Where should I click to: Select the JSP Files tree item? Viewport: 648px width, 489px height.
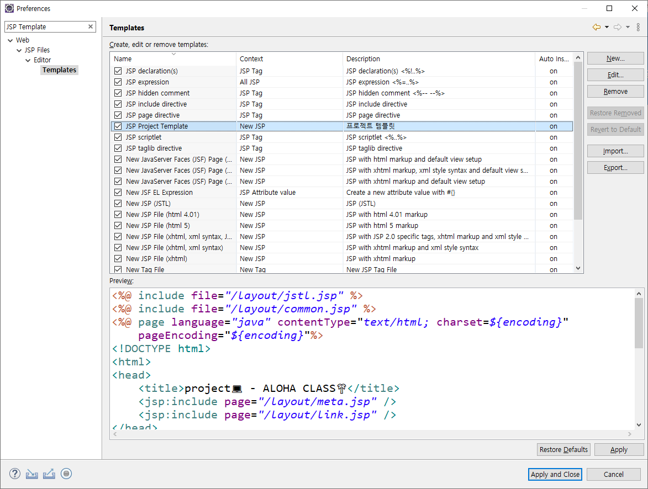[x=37, y=50]
